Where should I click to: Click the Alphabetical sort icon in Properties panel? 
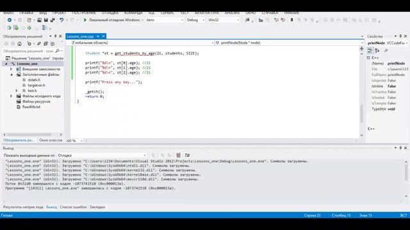377,50
